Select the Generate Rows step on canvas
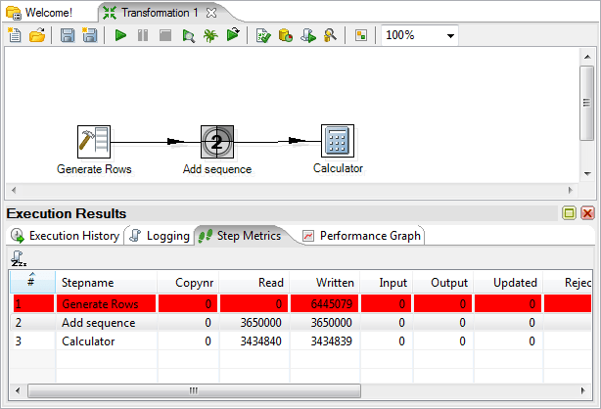The height and width of the screenshot is (409, 601). [94, 142]
